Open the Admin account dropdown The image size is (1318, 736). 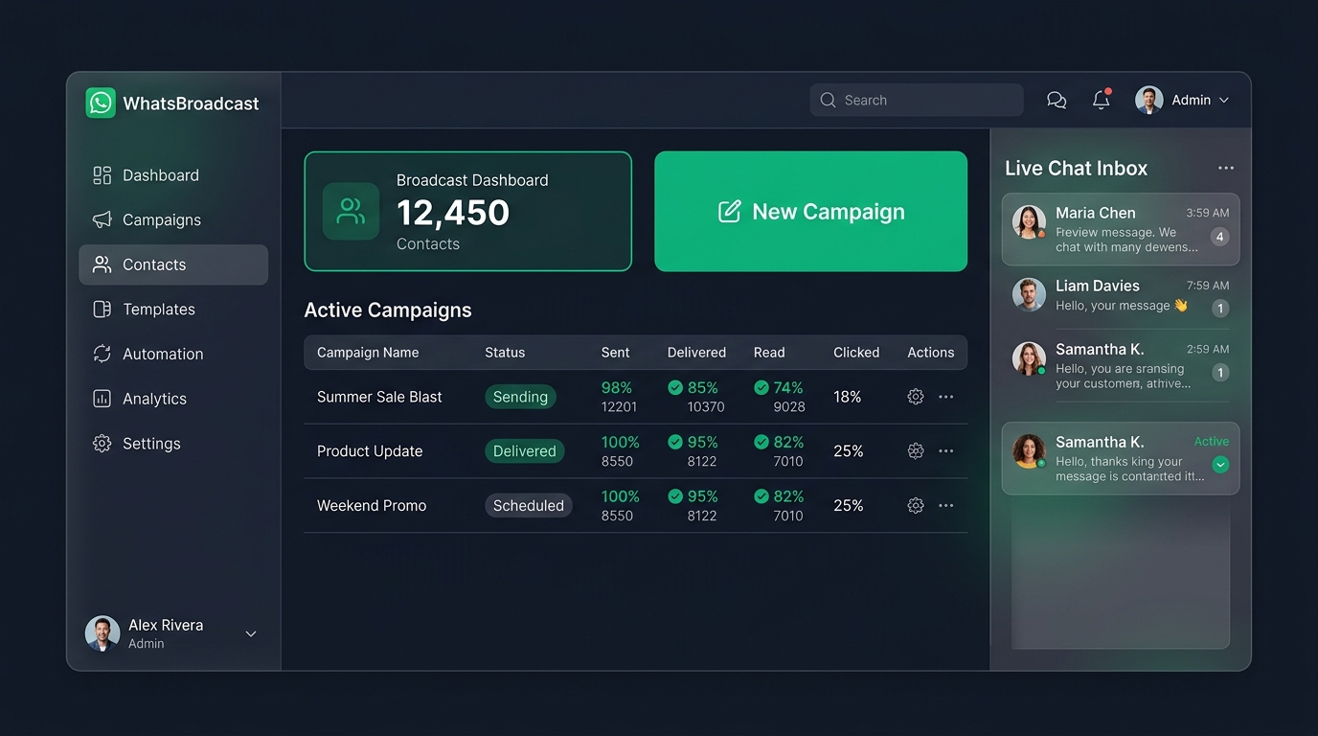click(x=1182, y=100)
